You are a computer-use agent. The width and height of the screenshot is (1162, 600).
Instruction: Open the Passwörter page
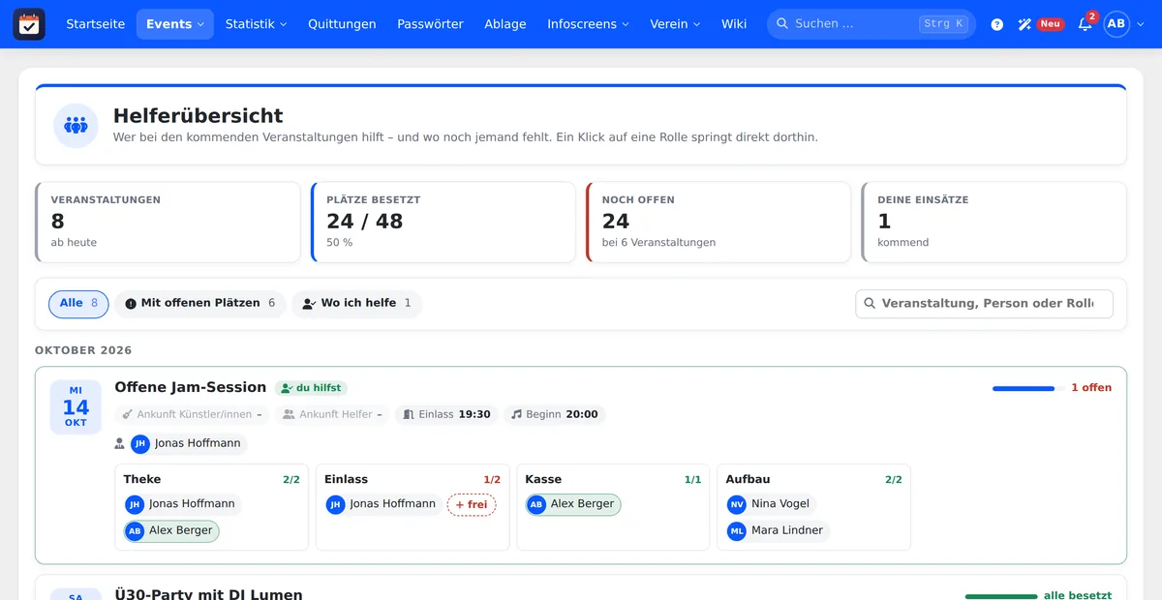[x=430, y=24]
